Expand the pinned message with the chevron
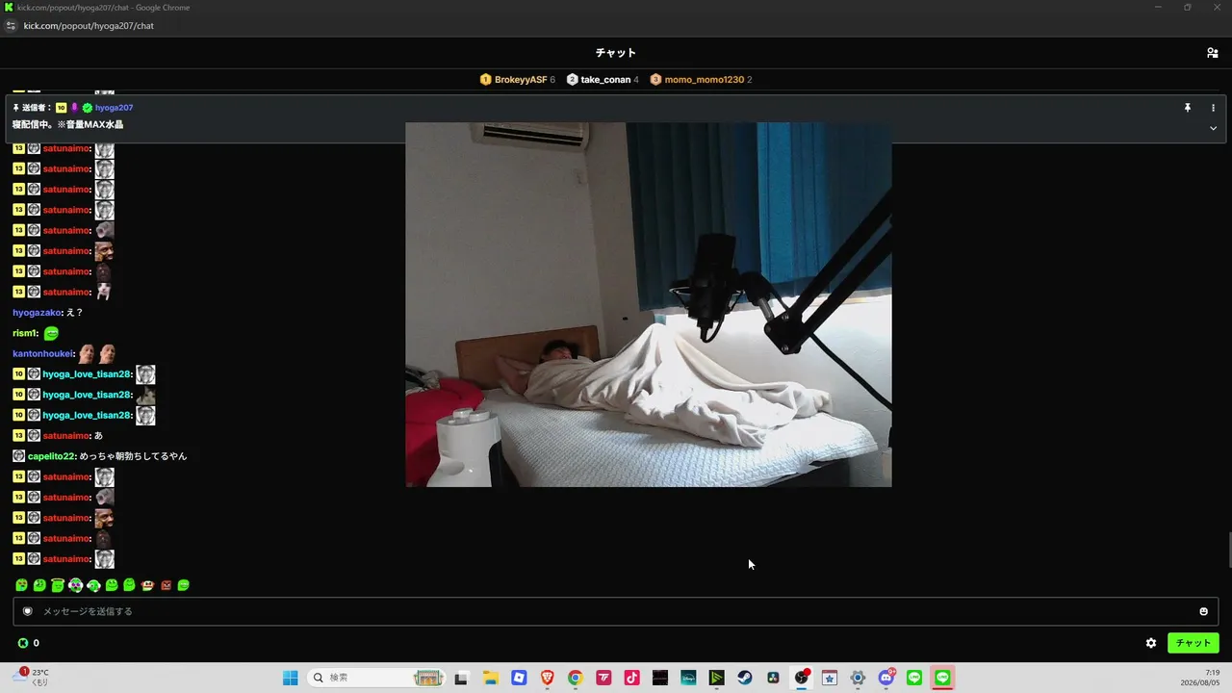 pyautogui.click(x=1213, y=128)
